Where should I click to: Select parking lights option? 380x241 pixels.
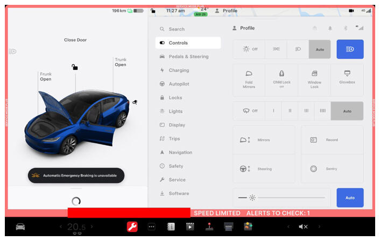pos(276,49)
